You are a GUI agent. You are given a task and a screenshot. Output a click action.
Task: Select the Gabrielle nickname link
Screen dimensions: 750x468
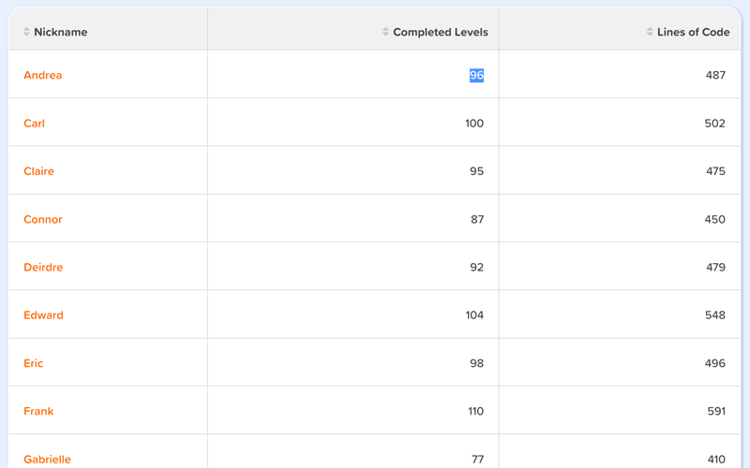(x=47, y=459)
